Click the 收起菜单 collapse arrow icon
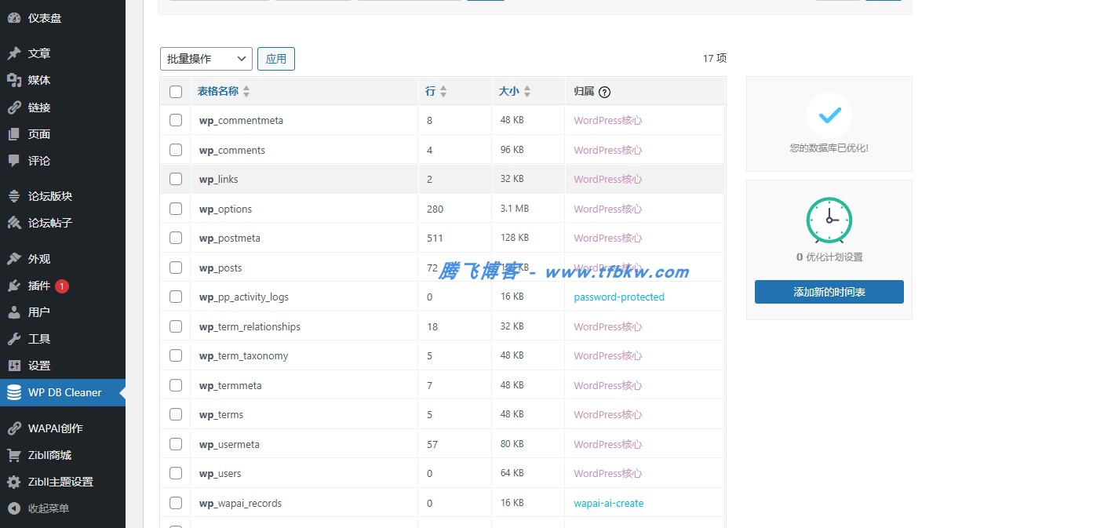Screen dimensions: 1104x528 click(14, 508)
